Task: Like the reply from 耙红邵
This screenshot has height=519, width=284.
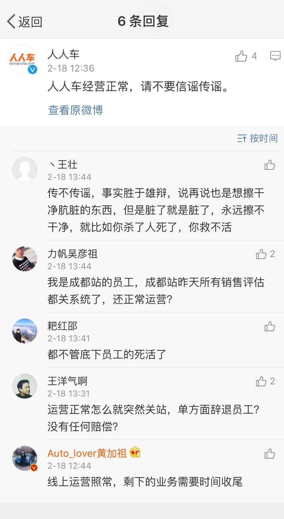Action: [270, 326]
